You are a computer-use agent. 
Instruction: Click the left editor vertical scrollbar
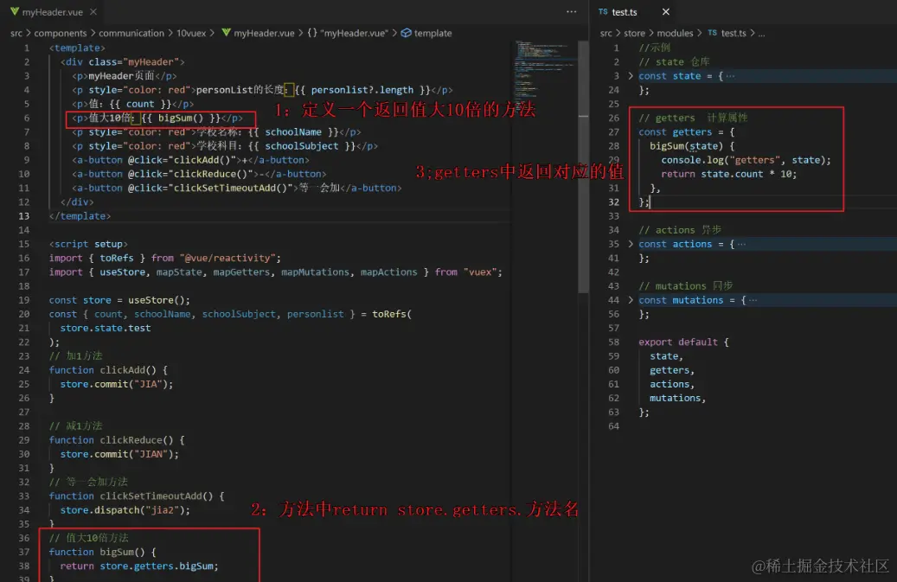583,166
